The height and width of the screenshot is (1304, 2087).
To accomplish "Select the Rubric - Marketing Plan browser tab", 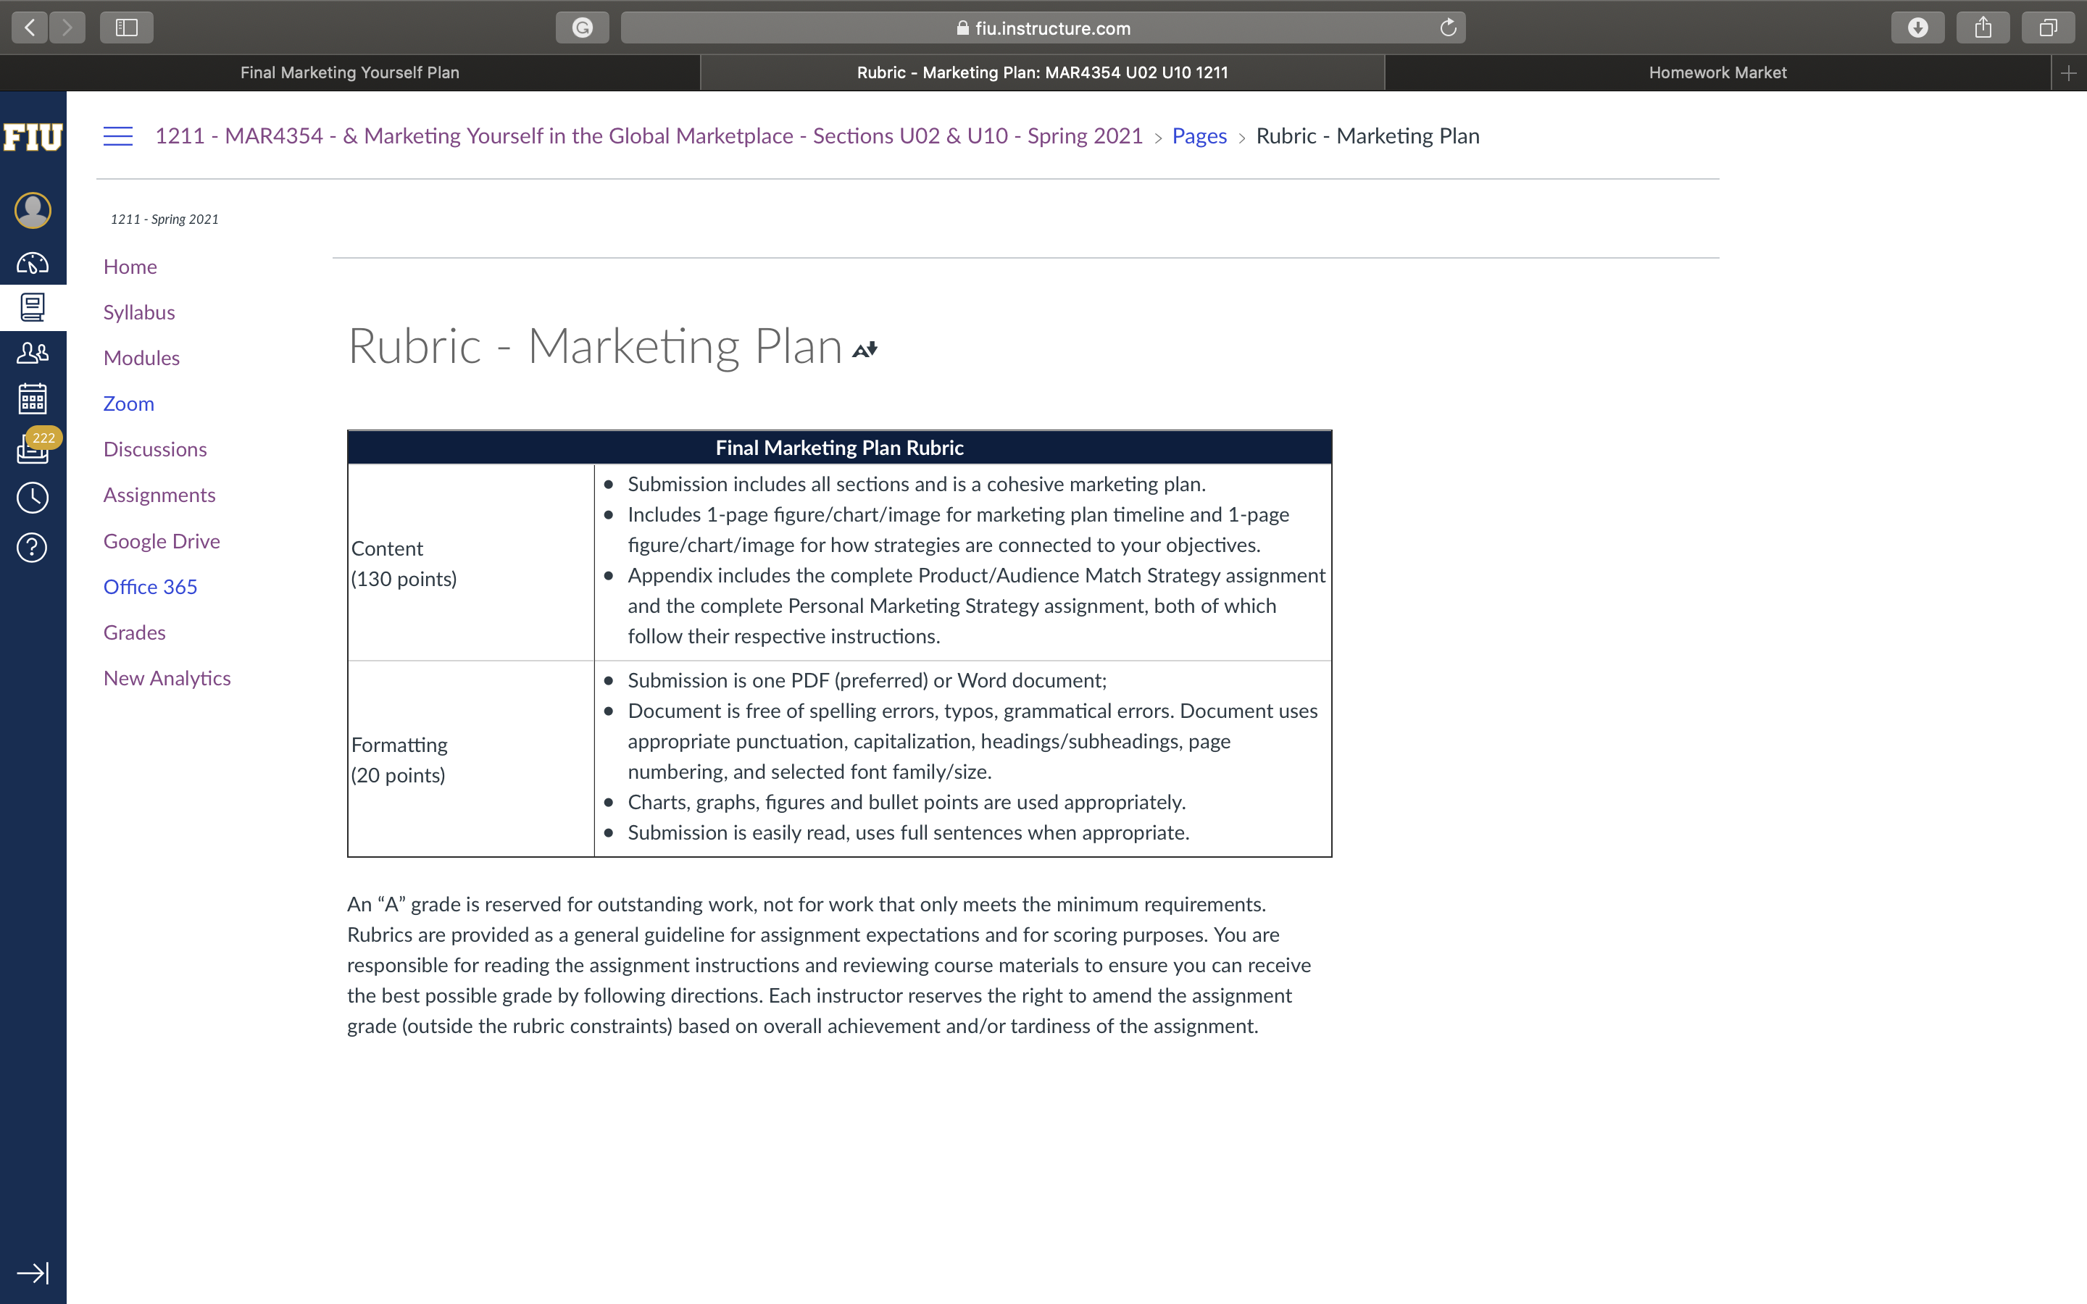I will (1043, 73).
